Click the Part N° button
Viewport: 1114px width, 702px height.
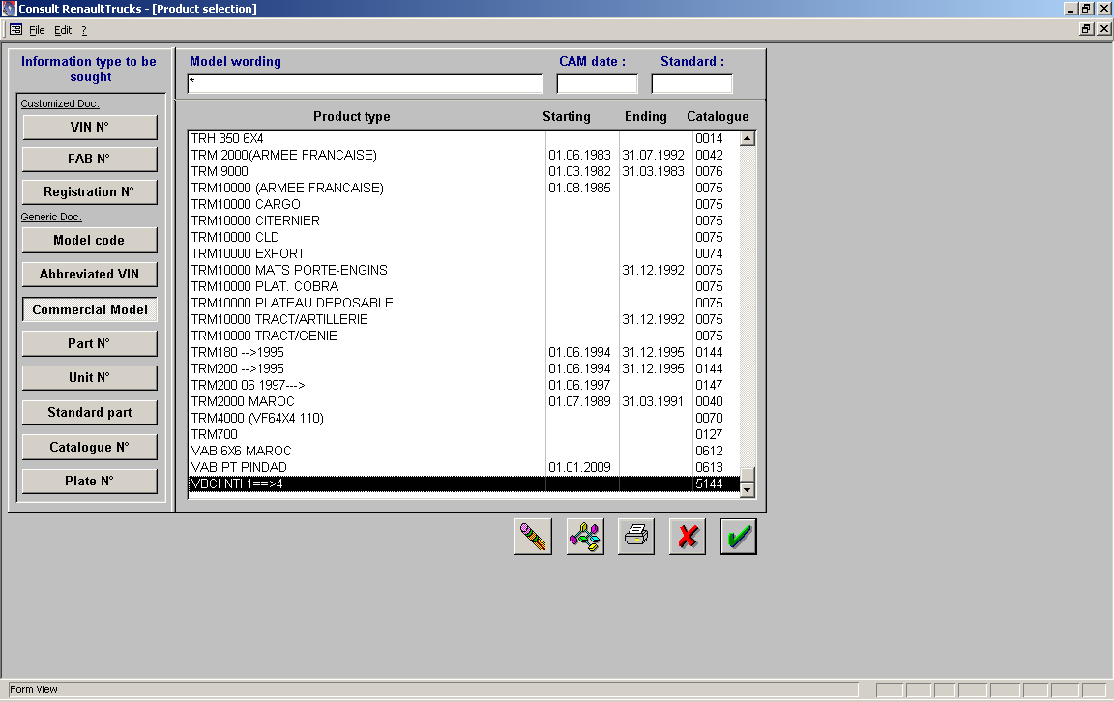click(90, 344)
